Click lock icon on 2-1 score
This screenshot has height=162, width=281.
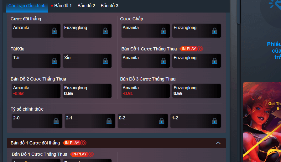[109, 121]
